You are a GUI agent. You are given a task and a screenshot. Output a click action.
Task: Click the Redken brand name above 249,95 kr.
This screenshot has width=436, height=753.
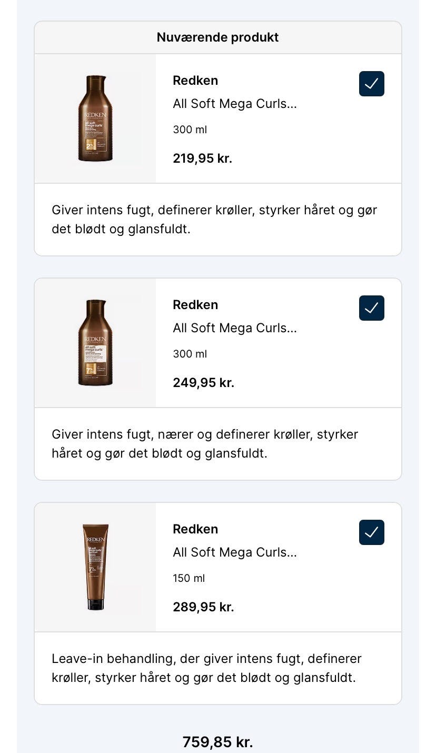pos(195,305)
